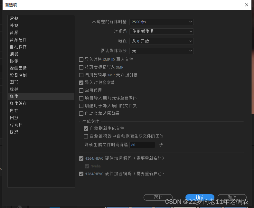The height and width of the screenshot is (208, 254).
Task: Select 内存 category
Action: pos(41,111)
